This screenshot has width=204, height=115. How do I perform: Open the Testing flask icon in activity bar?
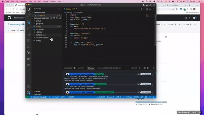pyautogui.click(x=28, y=46)
